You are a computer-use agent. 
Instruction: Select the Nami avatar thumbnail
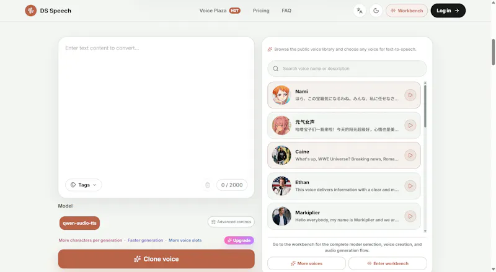281,95
